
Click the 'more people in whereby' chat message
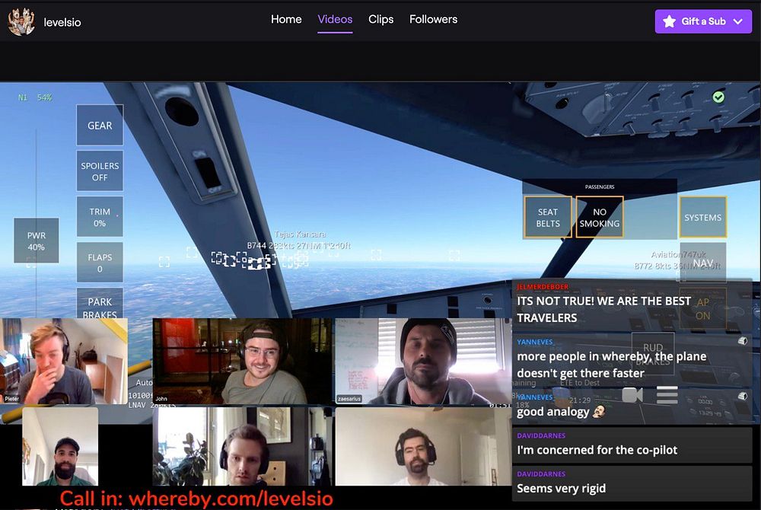[x=612, y=365]
